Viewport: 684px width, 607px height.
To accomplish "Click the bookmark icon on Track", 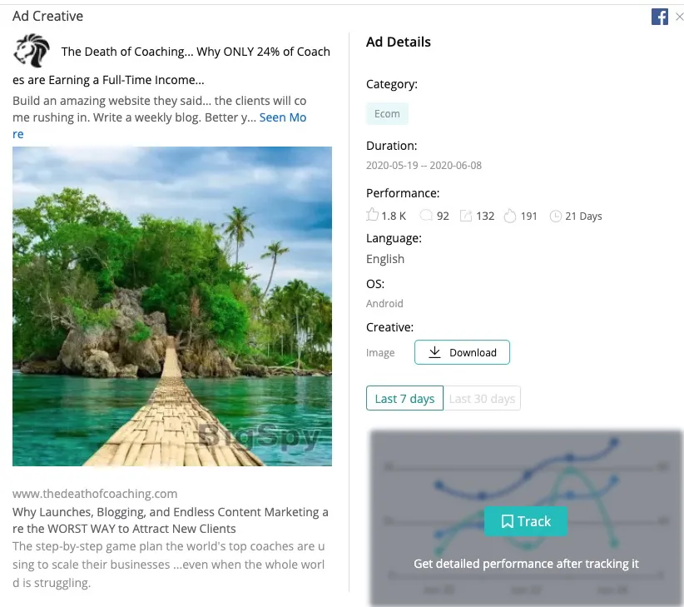I will pos(507,522).
